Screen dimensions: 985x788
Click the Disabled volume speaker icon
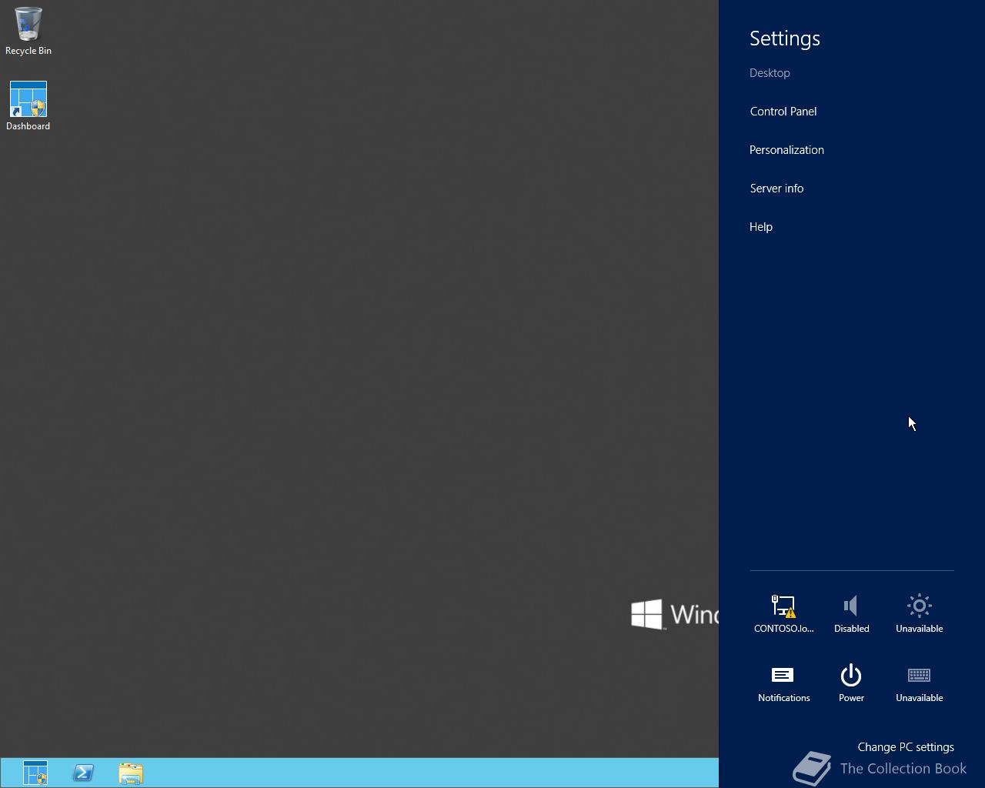[851, 613]
